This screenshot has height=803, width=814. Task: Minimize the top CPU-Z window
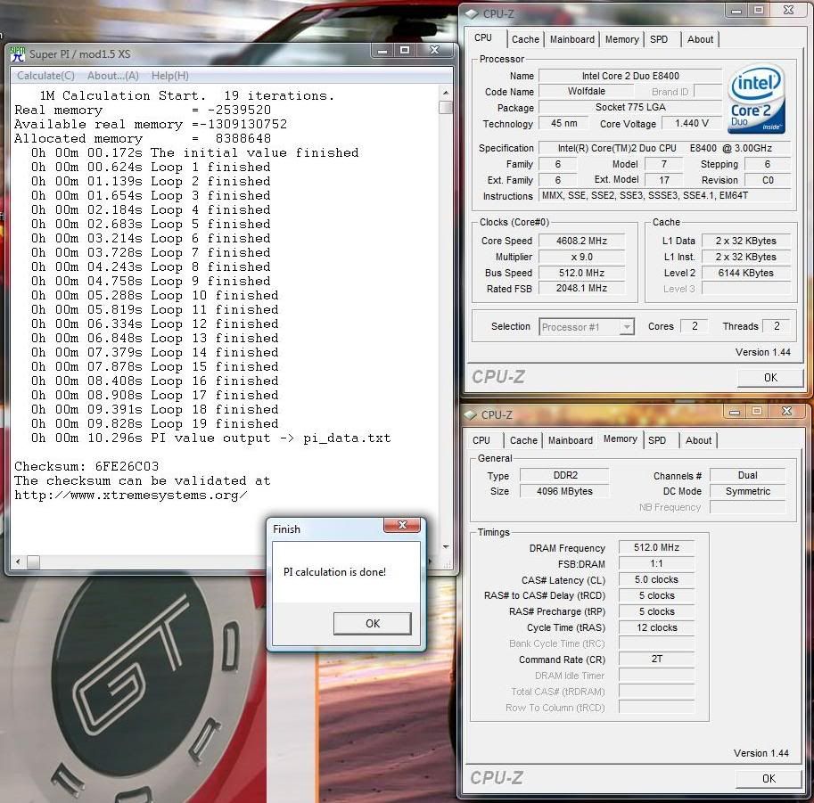[736, 11]
